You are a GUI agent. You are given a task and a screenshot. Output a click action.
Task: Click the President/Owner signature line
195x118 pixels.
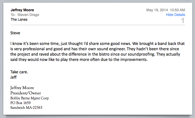[26, 93]
